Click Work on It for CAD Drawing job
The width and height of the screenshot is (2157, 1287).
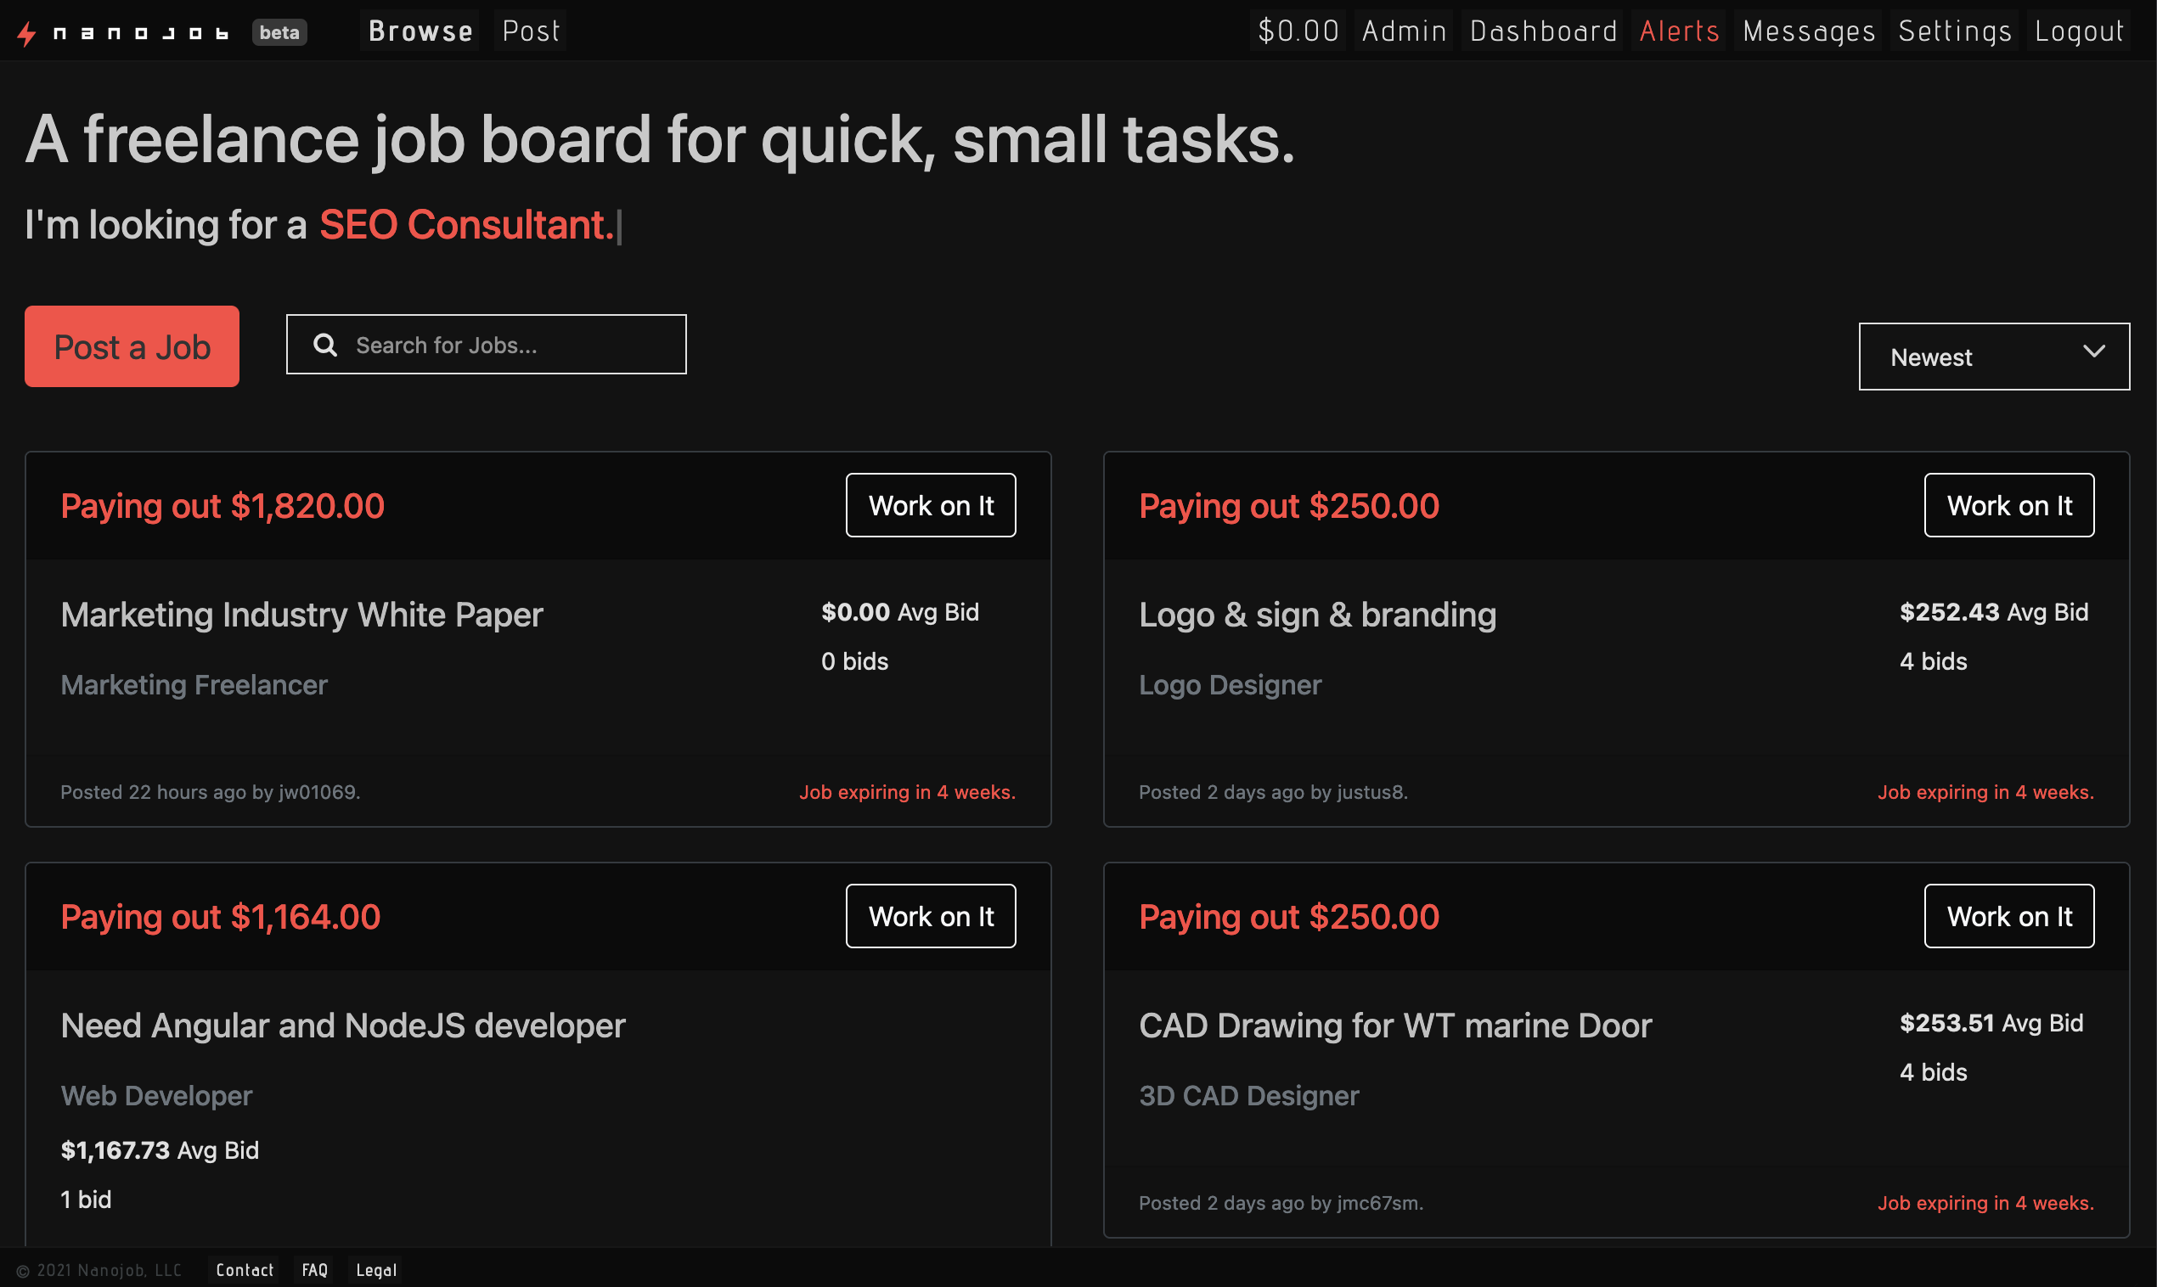(2008, 917)
